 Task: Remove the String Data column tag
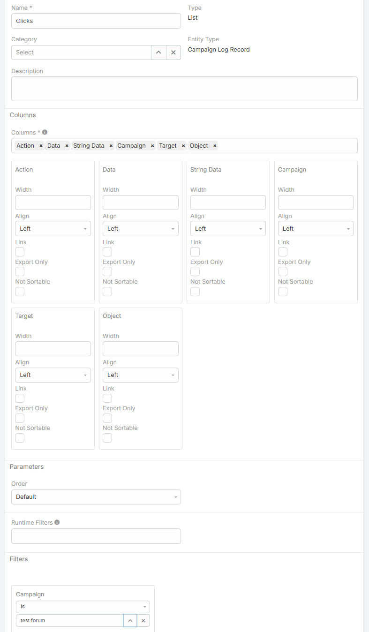111,146
